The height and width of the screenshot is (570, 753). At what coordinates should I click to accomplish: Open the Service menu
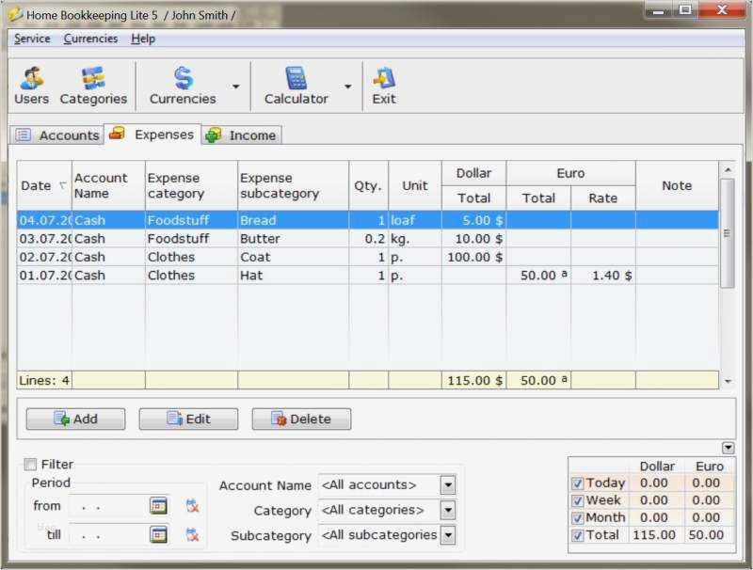tap(31, 39)
